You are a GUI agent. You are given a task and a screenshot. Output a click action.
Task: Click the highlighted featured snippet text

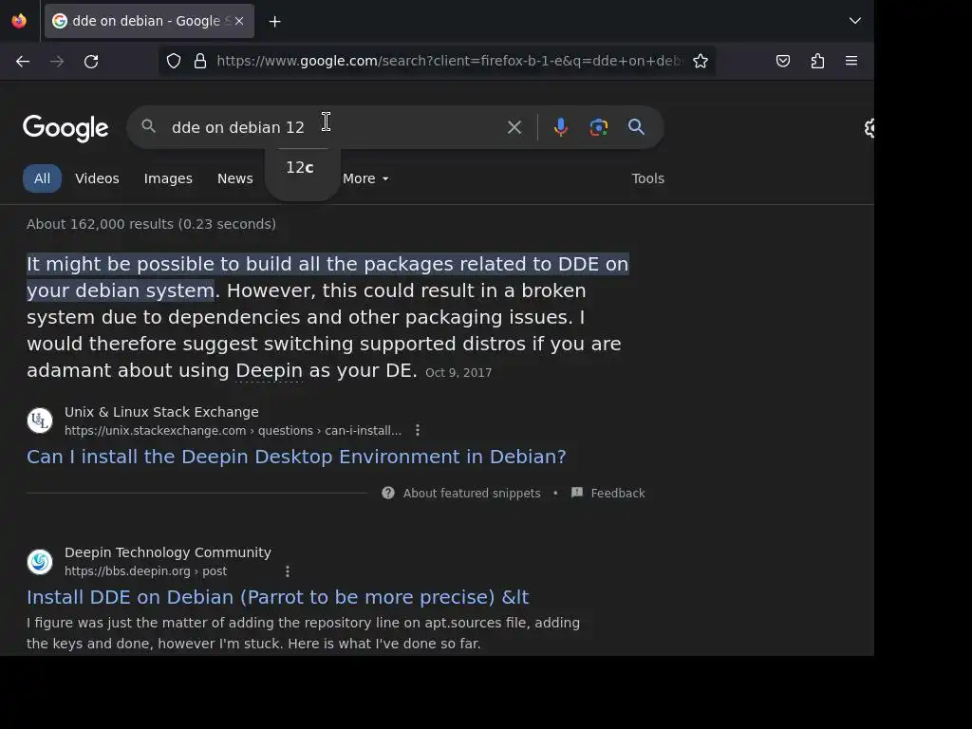tap(327, 277)
